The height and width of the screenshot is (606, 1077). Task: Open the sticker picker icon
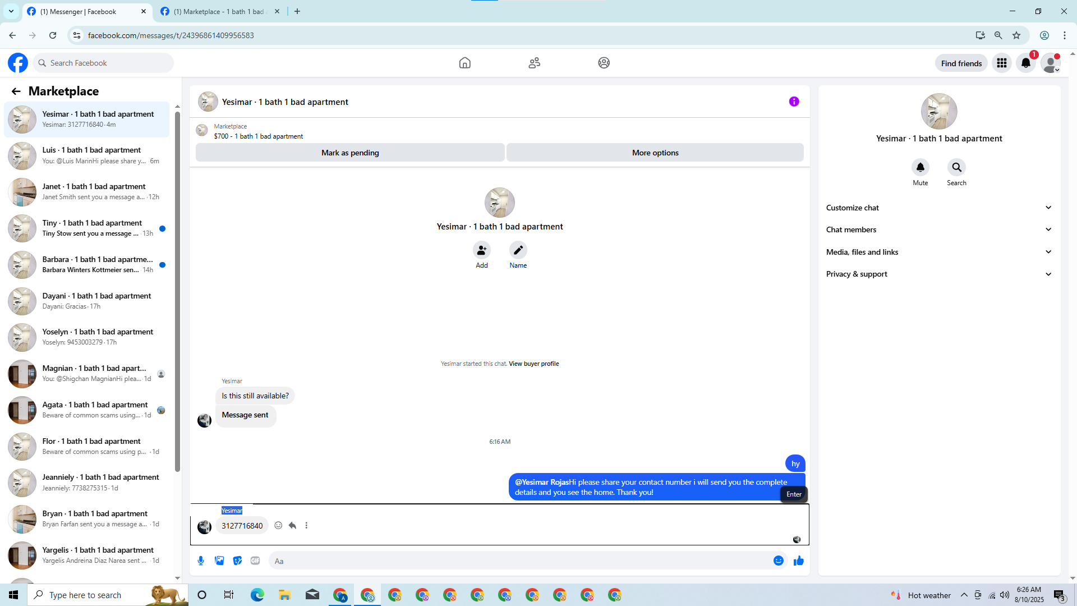coord(237,561)
